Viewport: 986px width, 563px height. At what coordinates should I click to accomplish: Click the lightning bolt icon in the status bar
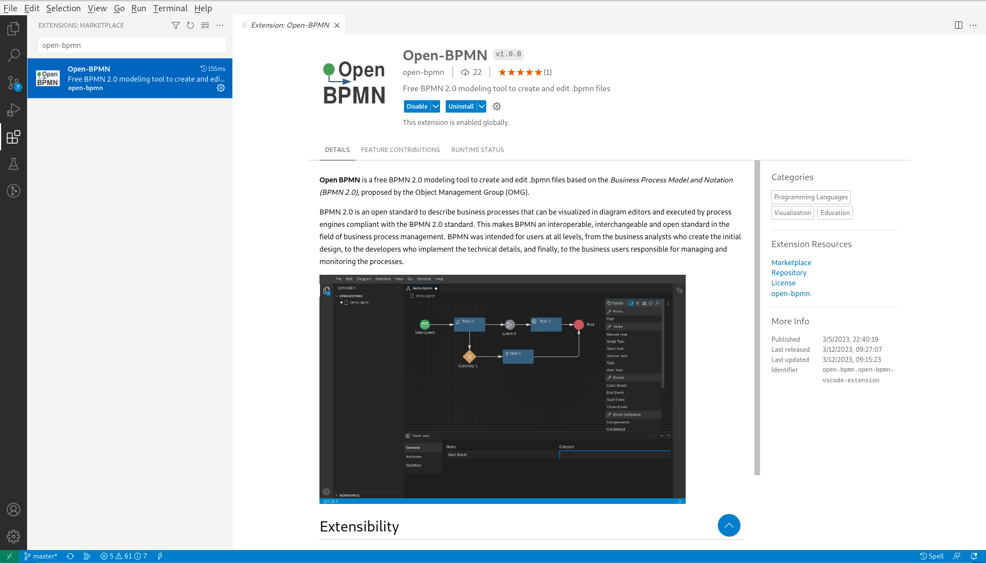point(160,556)
